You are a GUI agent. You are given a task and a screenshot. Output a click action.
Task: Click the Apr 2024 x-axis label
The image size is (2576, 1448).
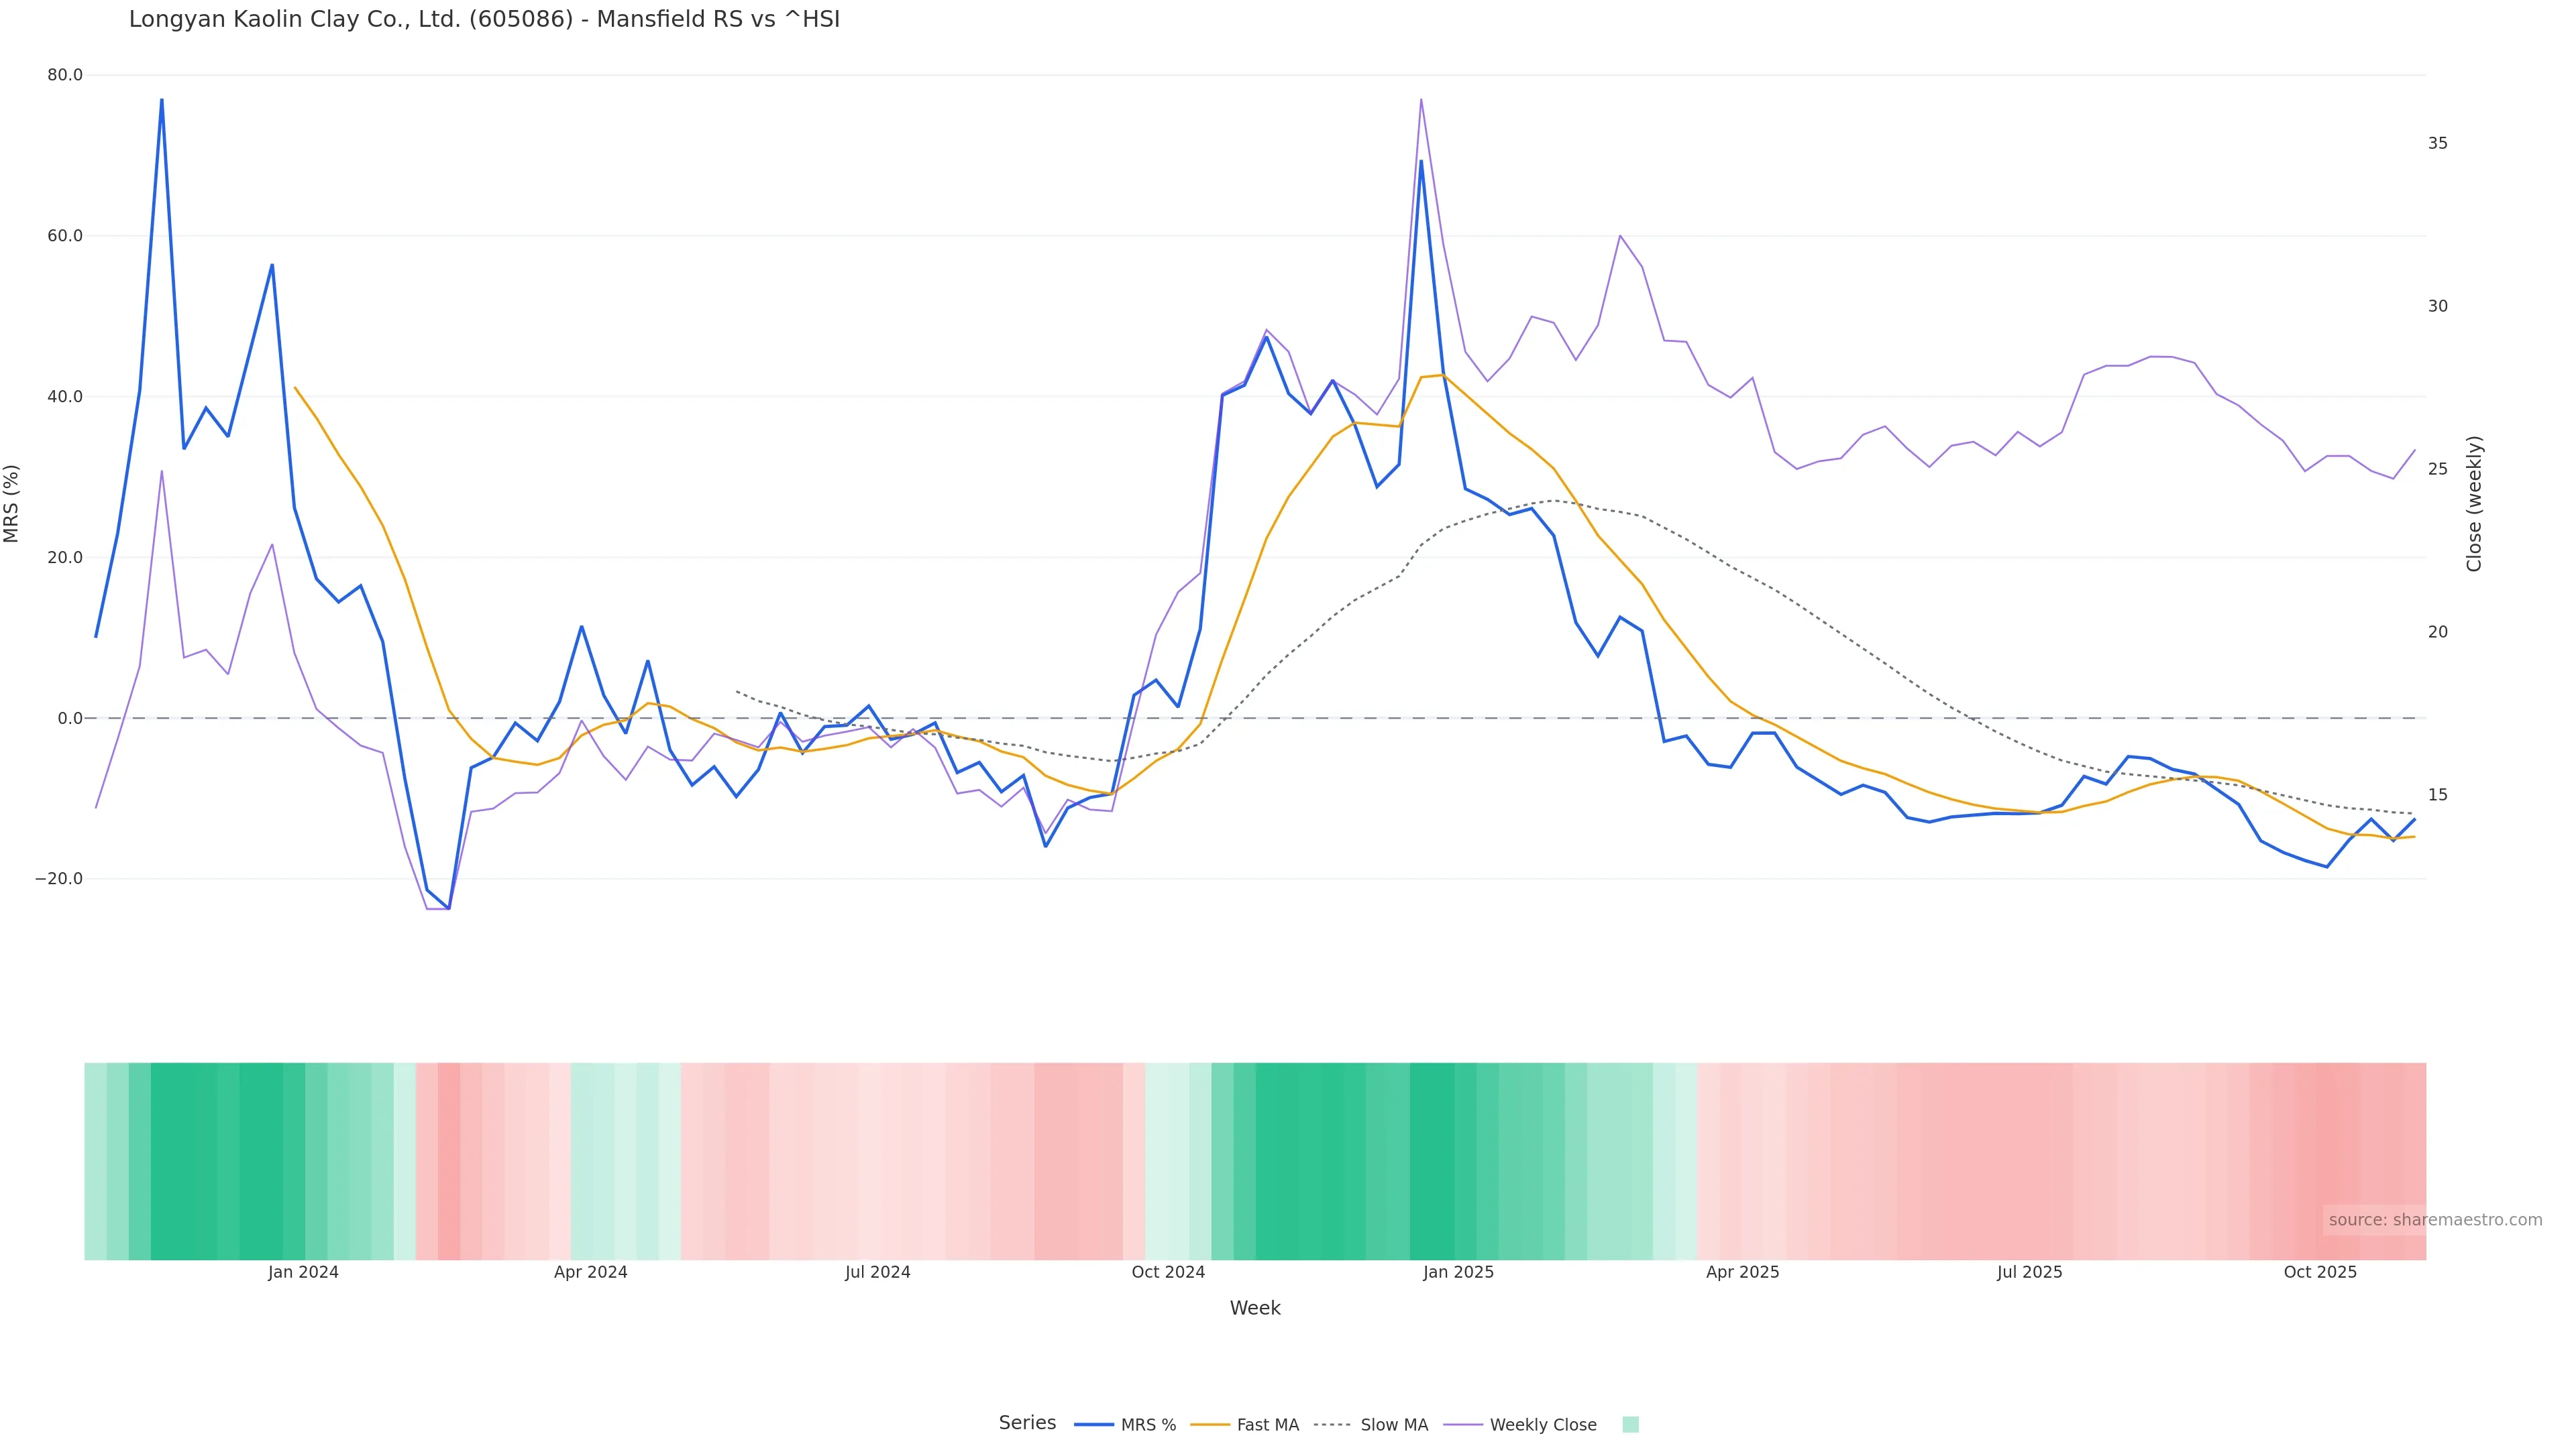590,1272
